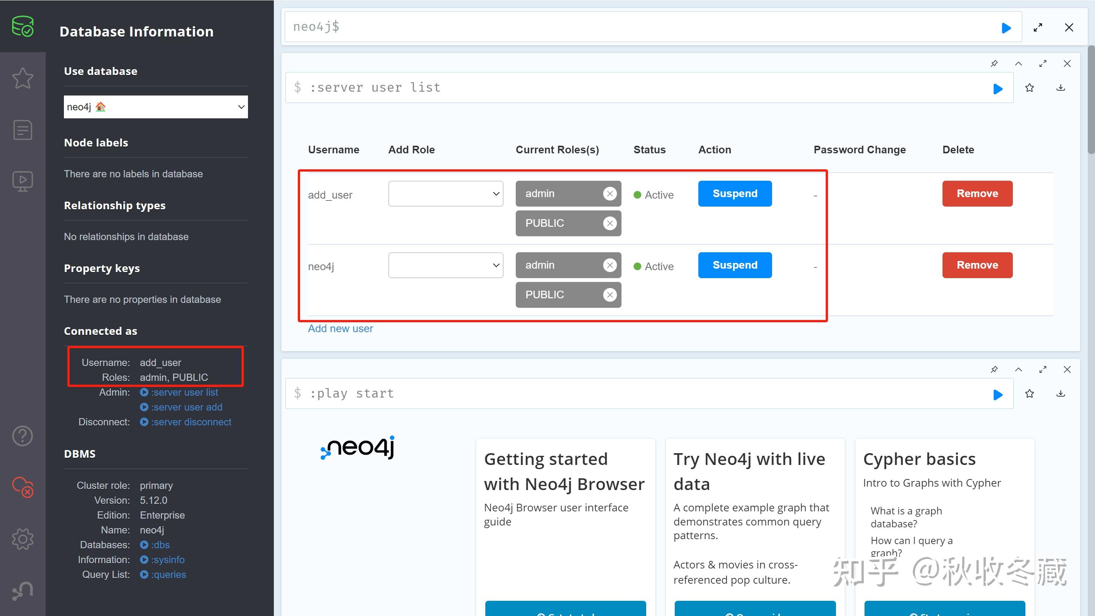Open the Add Role dropdown for neo4j
This screenshot has width=1095, height=616.
click(x=445, y=265)
